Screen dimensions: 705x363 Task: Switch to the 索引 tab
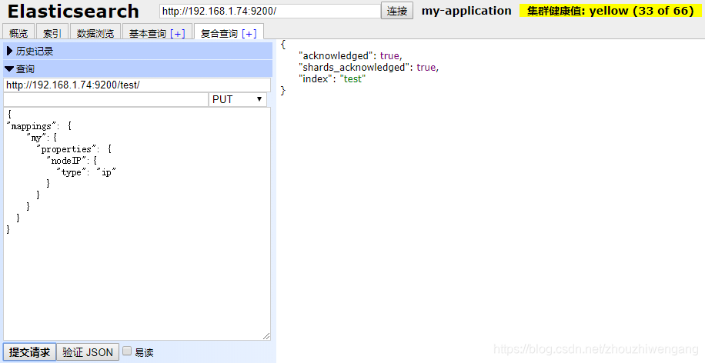pos(52,33)
